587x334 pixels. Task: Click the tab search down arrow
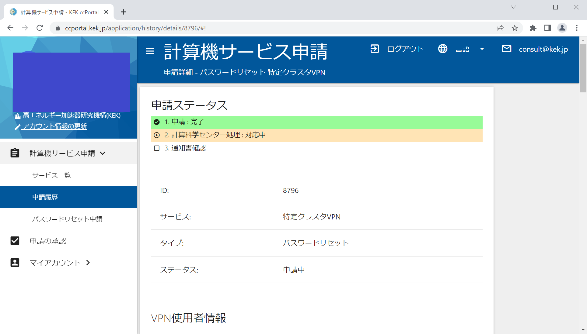tap(513, 7)
